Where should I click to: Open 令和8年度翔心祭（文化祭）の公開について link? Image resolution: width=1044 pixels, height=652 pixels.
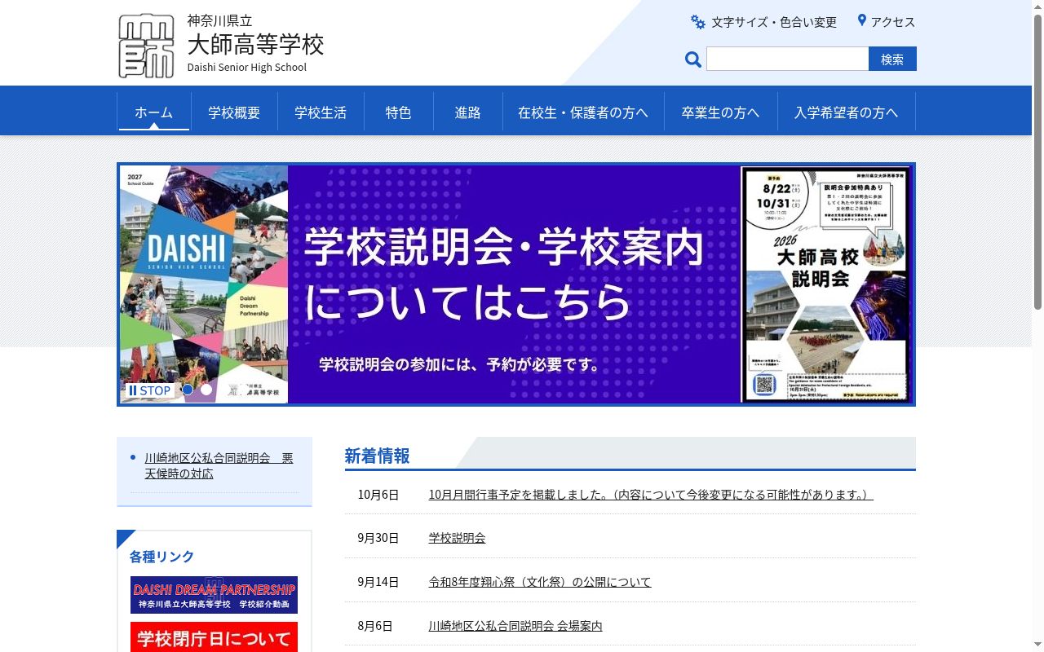click(540, 582)
